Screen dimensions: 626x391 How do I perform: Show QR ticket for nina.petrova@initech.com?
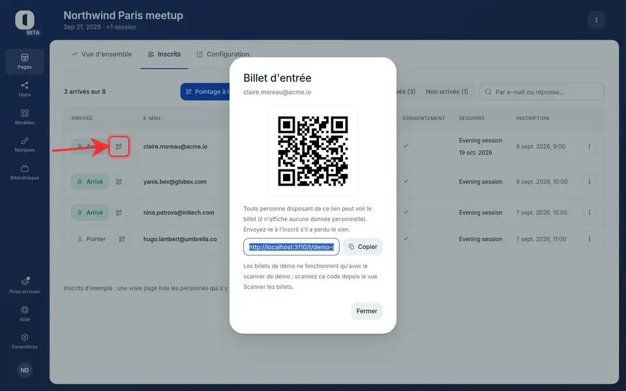[x=119, y=212]
